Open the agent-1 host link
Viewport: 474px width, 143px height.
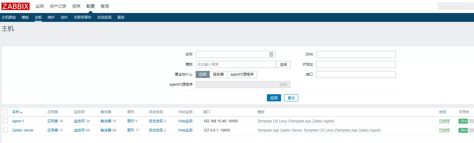pyautogui.click(x=18, y=121)
